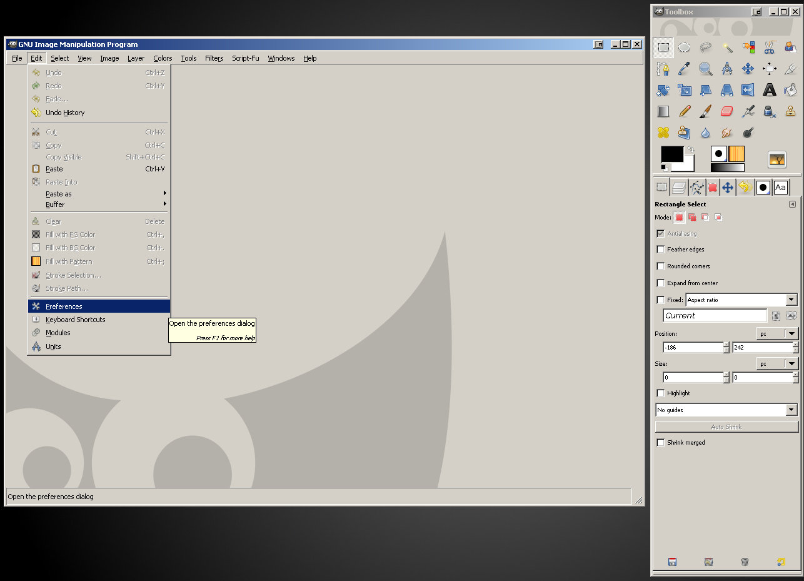This screenshot has height=581, width=804.
Task: Tick the Fixed checkbox
Action: point(660,300)
